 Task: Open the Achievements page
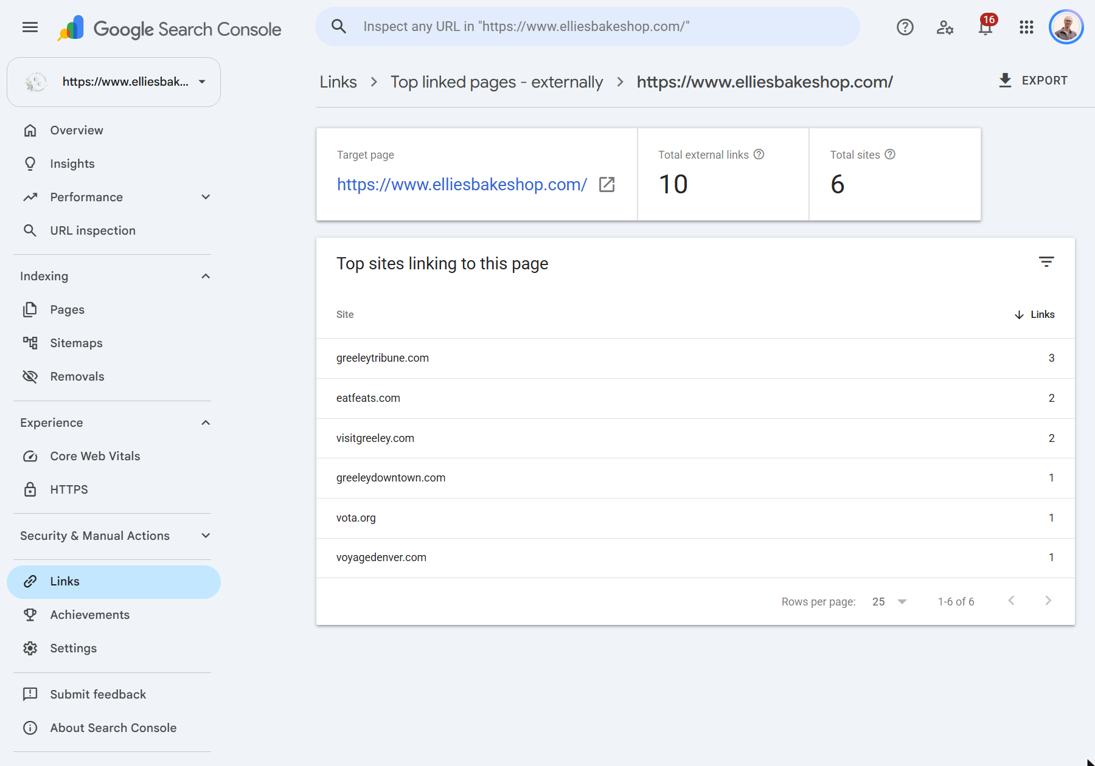pyautogui.click(x=114, y=615)
